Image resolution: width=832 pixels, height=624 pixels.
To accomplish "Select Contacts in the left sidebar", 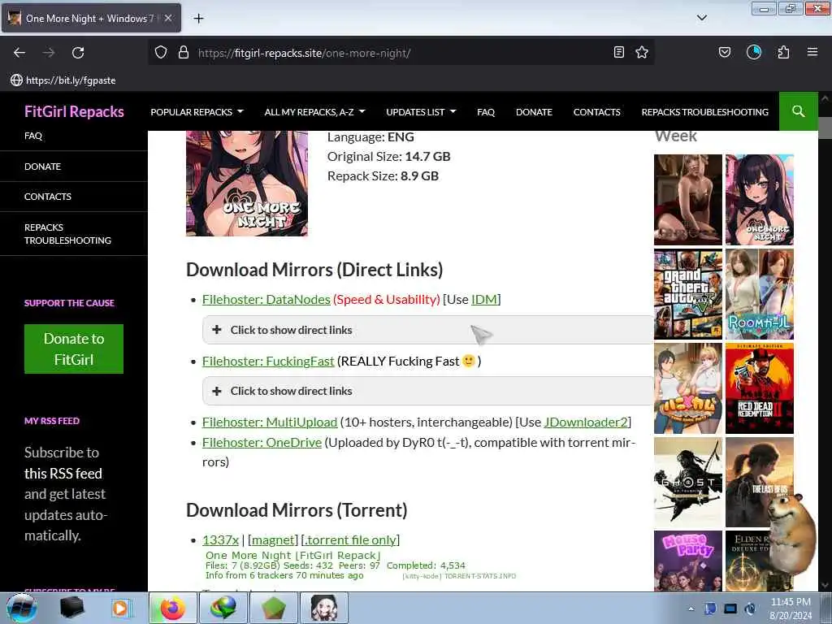I will (x=48, y=197).
